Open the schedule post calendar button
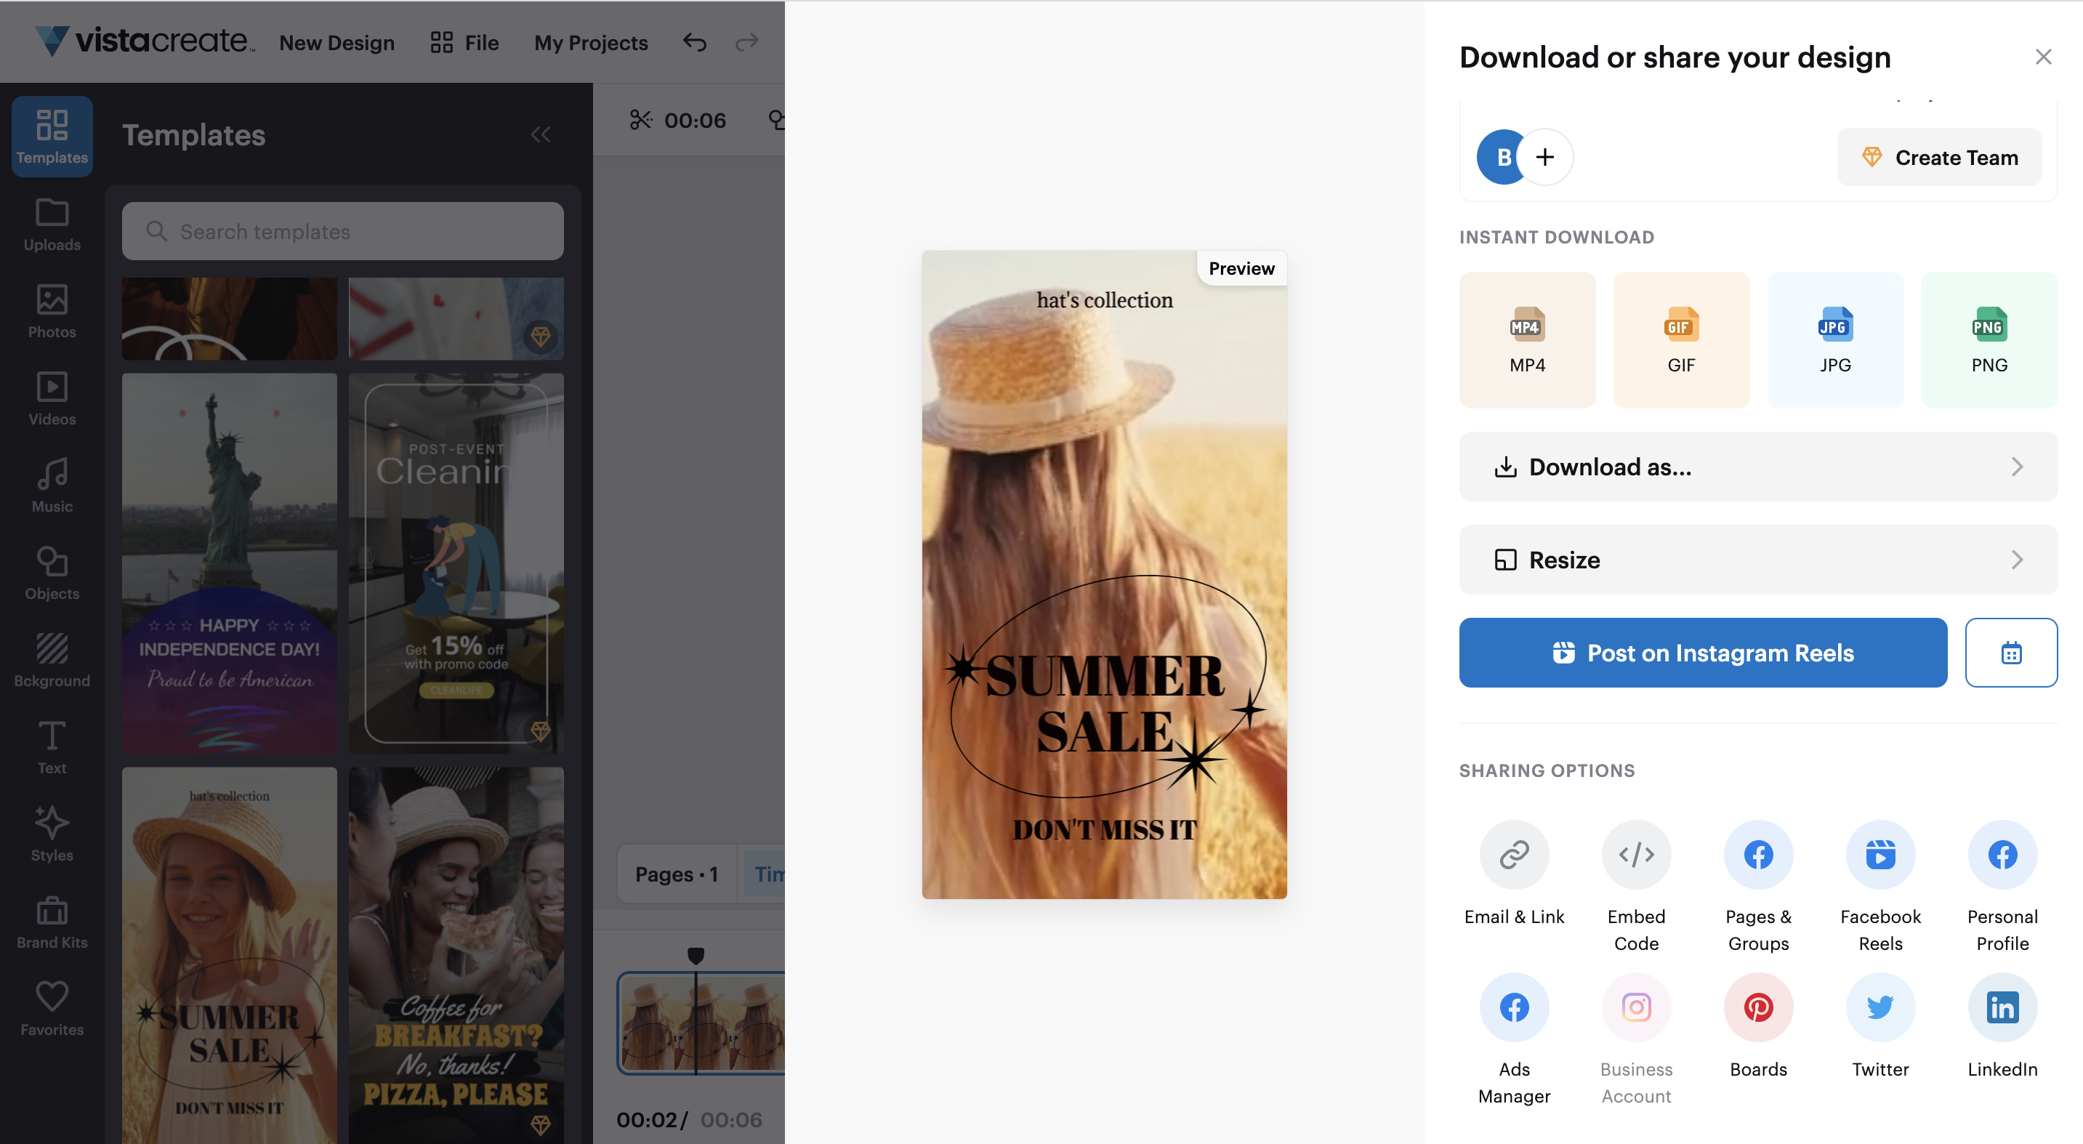 (2011, 653)
